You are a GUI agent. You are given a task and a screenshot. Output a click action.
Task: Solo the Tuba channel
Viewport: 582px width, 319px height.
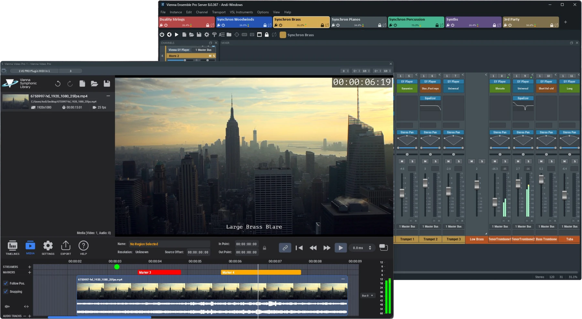[x=575, y=161]
